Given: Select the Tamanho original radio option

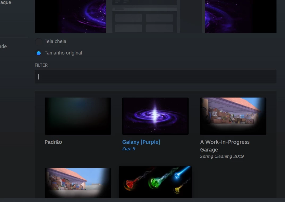Looking at the screenshot, I should click(x=39, y=53).
